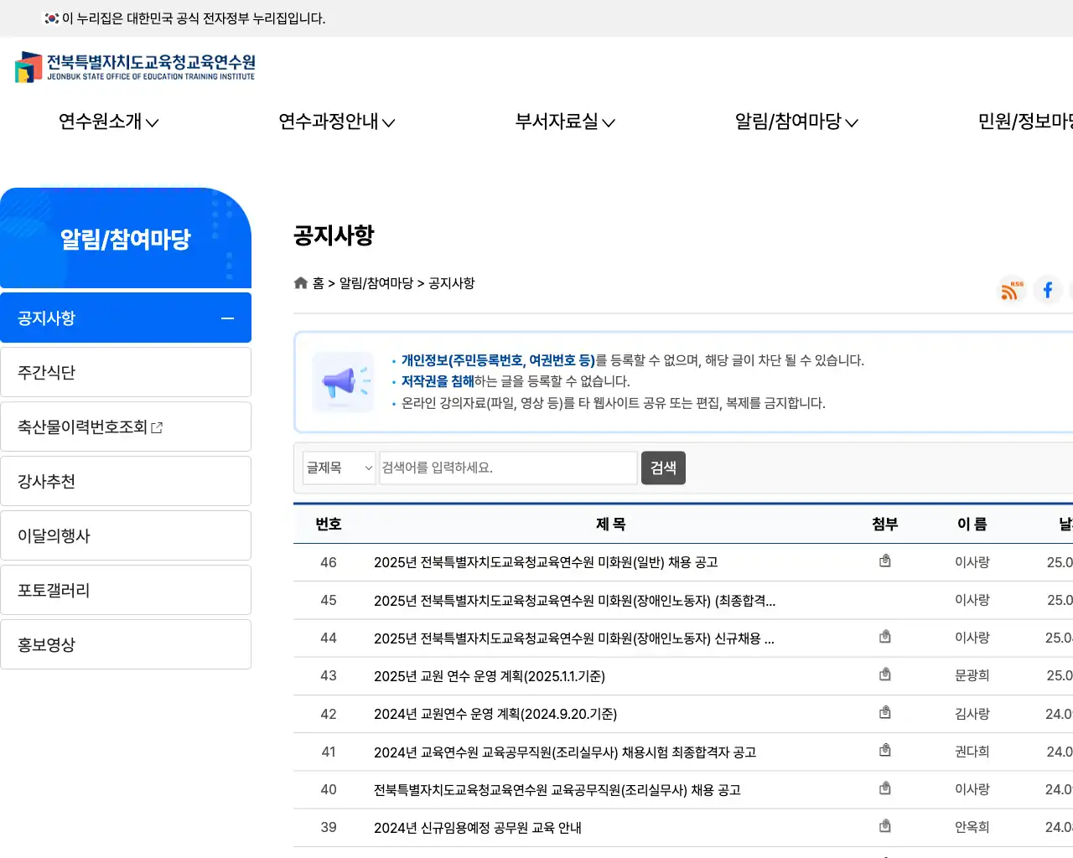
Task: Open the 글제목 search type dropdown
Action: click(x=340, y=468)
